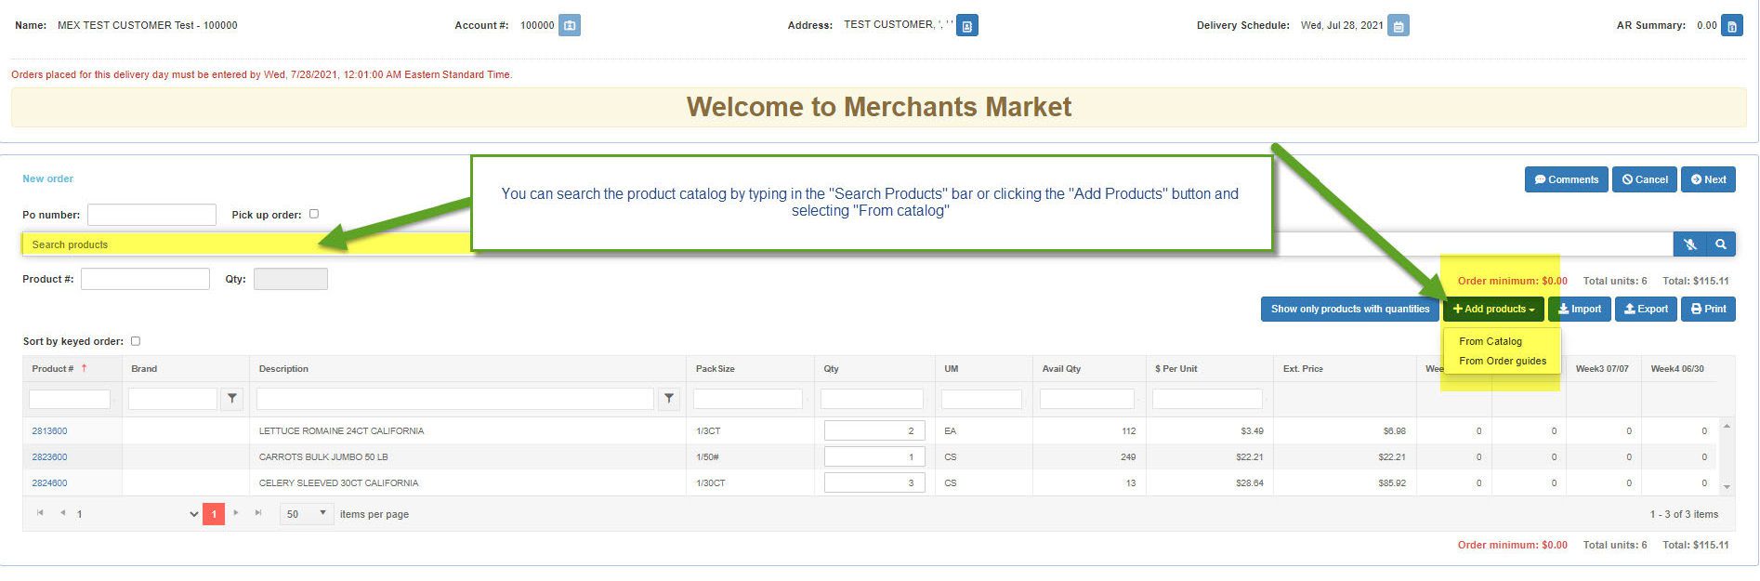Screen dimensions: 1760x581
Task: Open the delivery schedule calendar icon
Action: [x=1399, y=25]
